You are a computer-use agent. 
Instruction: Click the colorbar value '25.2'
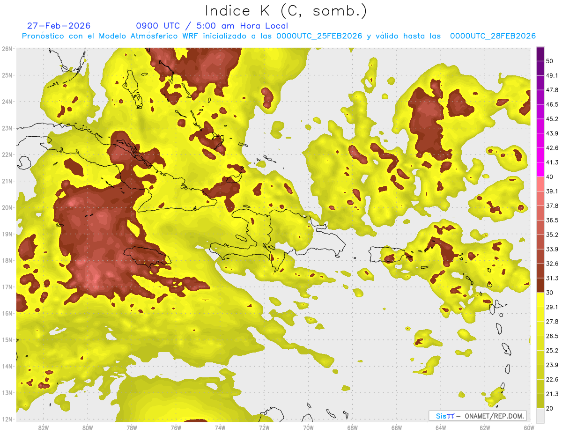tap(552, 351)
